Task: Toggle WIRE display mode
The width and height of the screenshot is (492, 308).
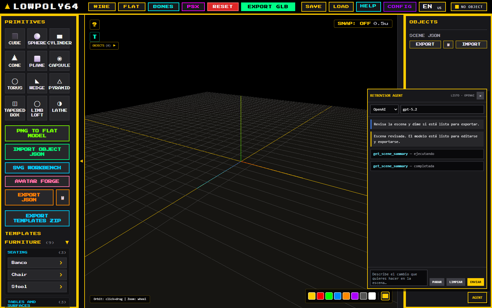Action: [x=102, y=6]
